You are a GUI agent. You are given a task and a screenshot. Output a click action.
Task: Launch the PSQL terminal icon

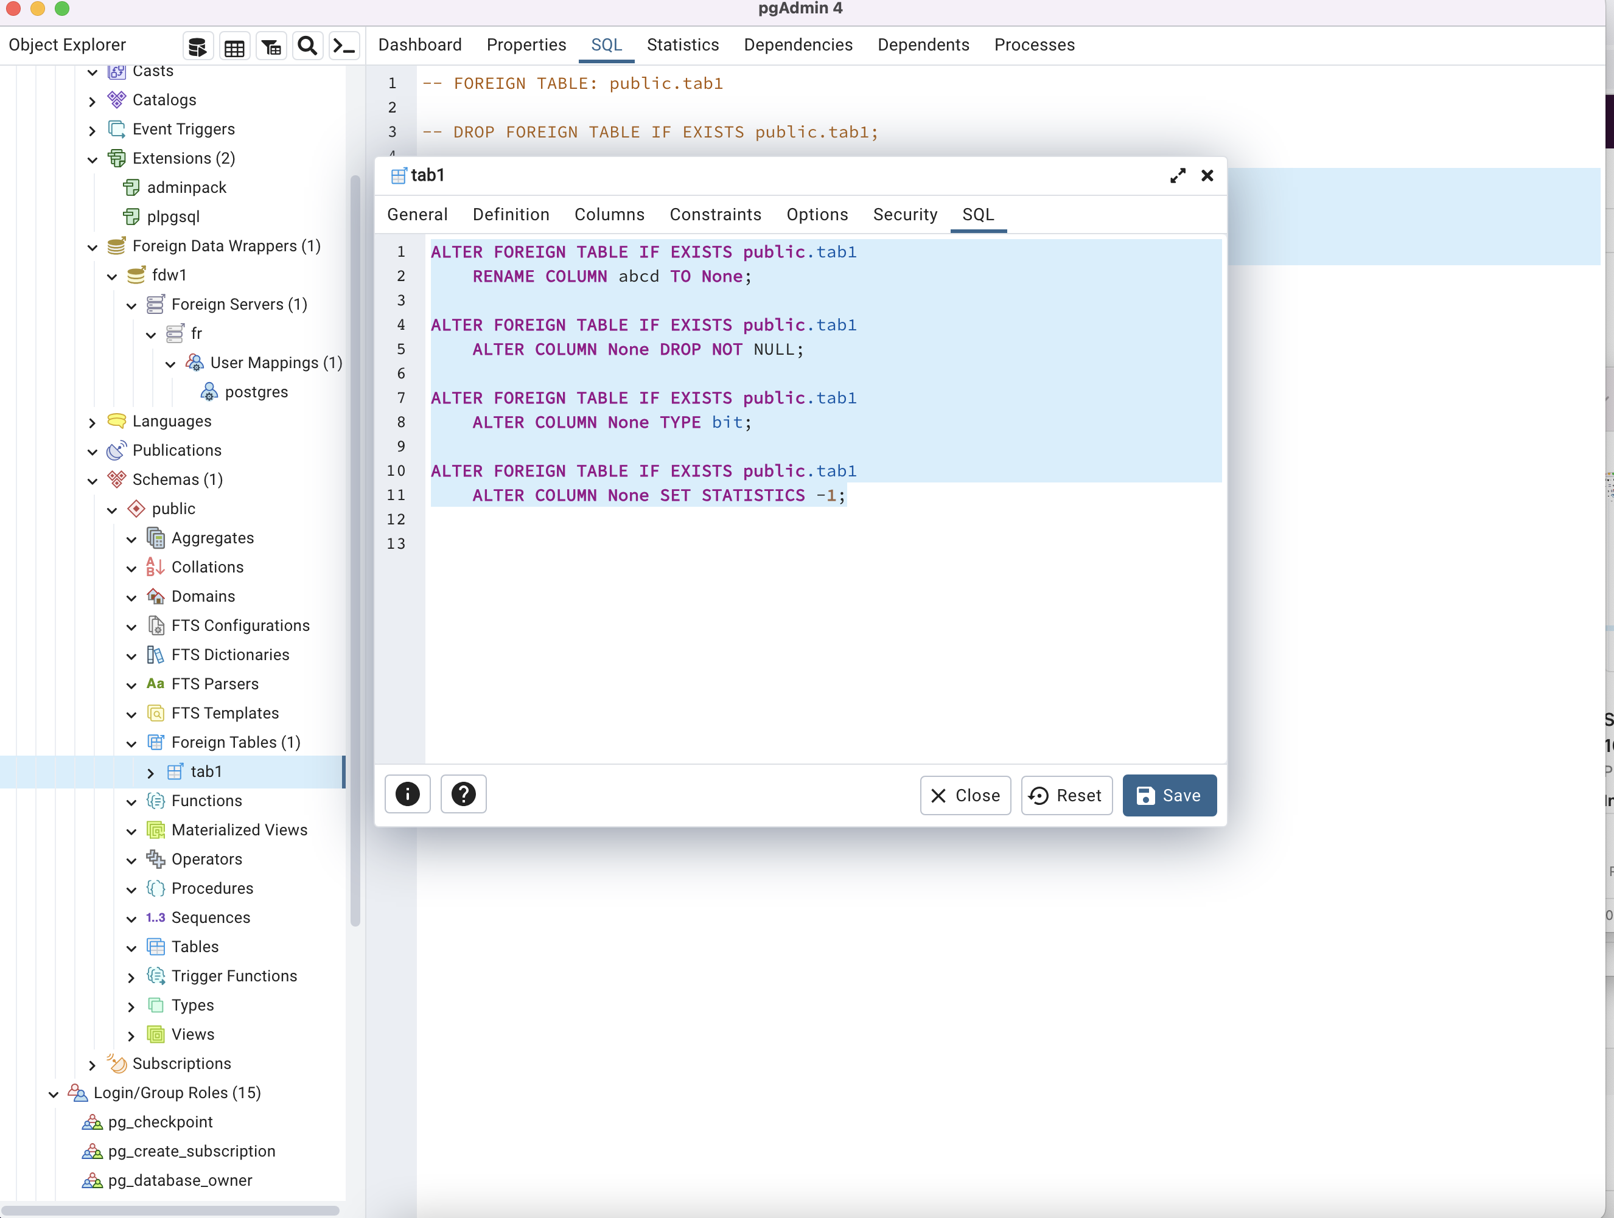[344, 47]
